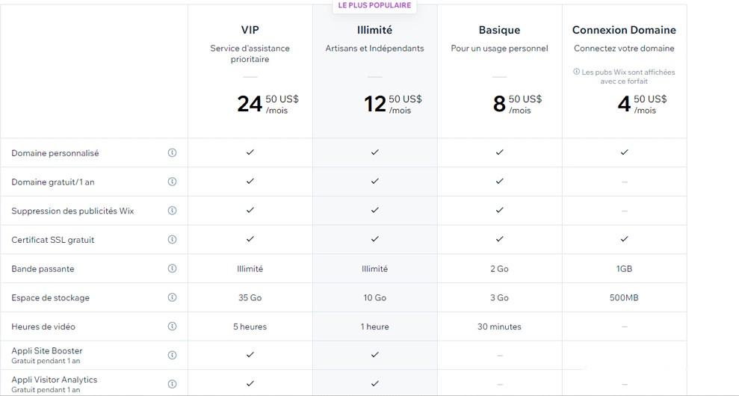Click the 35 Go storage value
This screenshot has width=739, height=396.
[250, 297]
